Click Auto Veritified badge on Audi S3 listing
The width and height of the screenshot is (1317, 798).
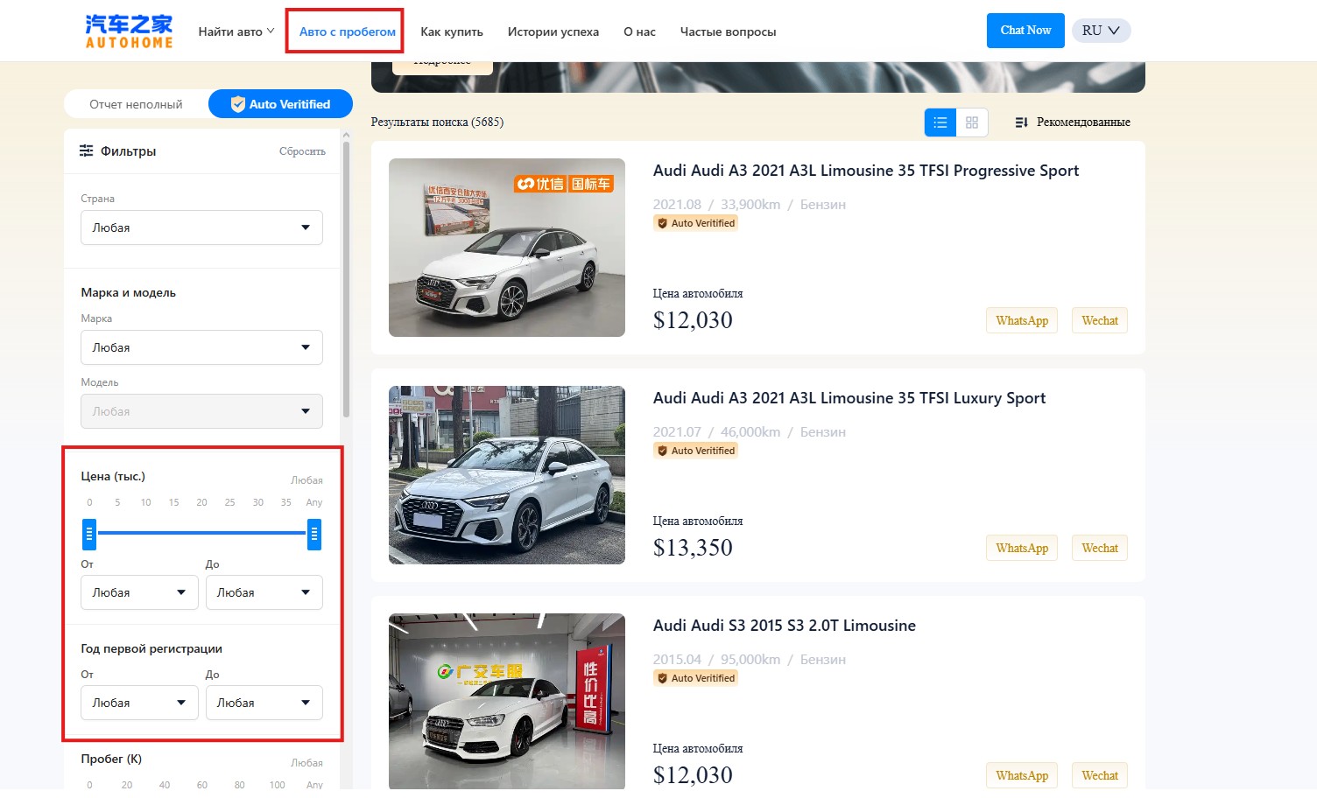(696, 678)
